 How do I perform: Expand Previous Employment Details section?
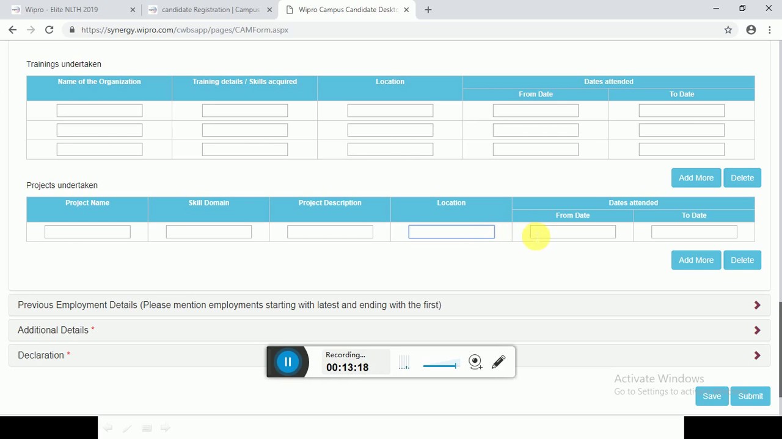click(x=389, y=305)
